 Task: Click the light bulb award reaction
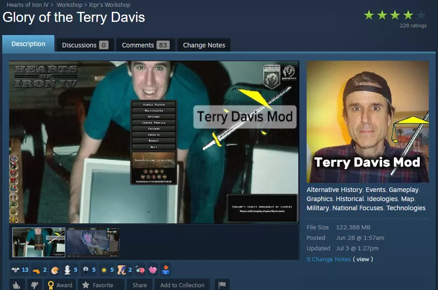pos(89,269)
